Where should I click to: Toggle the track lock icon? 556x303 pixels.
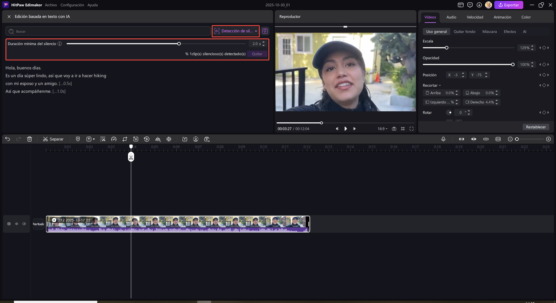[9, 224]
